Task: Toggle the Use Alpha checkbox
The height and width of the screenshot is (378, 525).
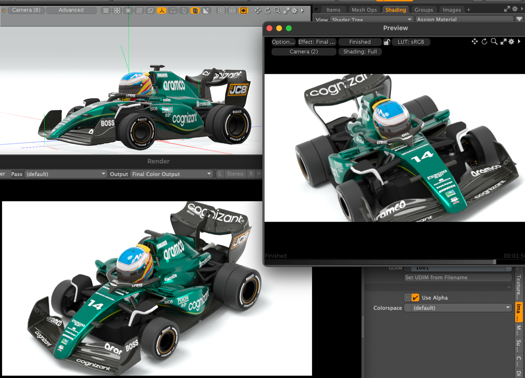Action: [x=415, y=298]
